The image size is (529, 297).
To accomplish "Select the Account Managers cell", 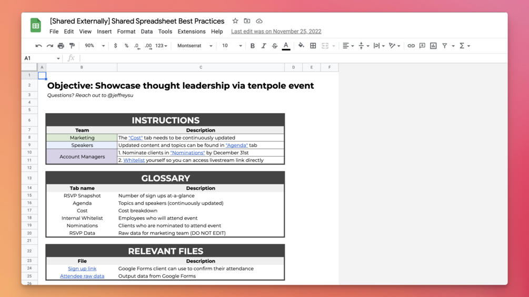I will click(x=82, y=157).
